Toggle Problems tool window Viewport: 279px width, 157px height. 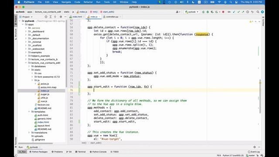57,152
